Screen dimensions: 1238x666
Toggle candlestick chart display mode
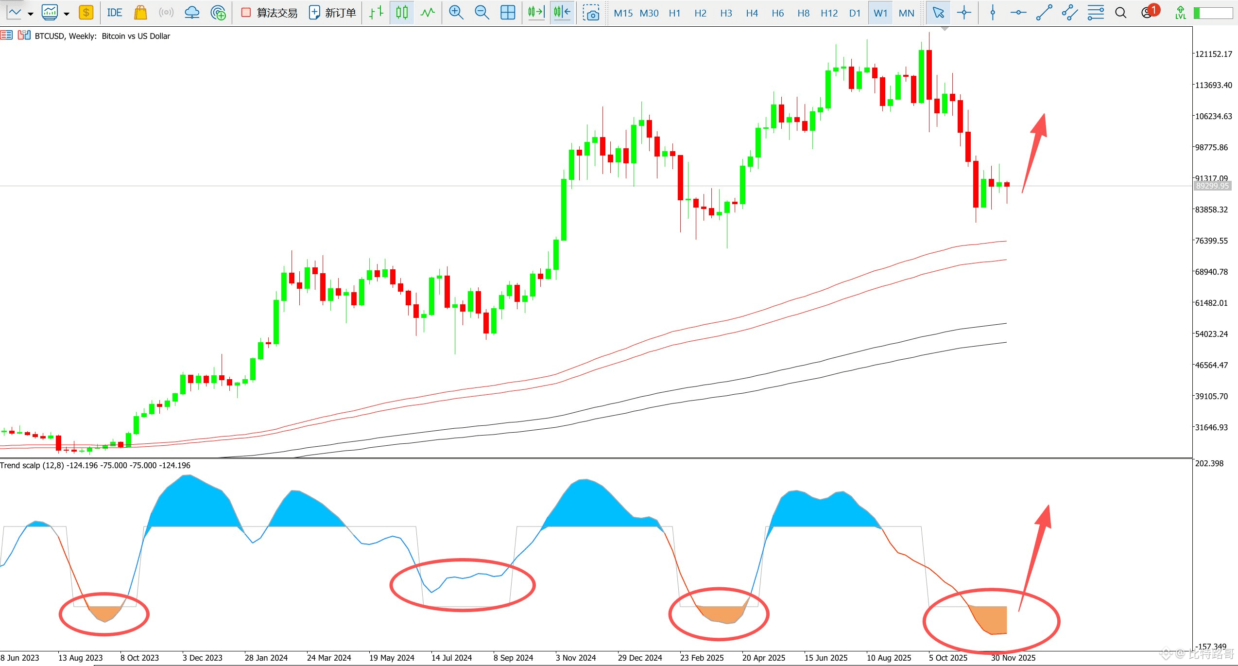click(402, 13)
